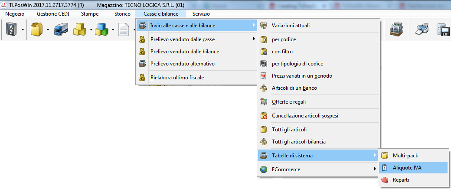This screenshot has width=451, height=189.
Task: Open dropdown arrow beside multicolored cubes icon
Action: click(113, 30)
